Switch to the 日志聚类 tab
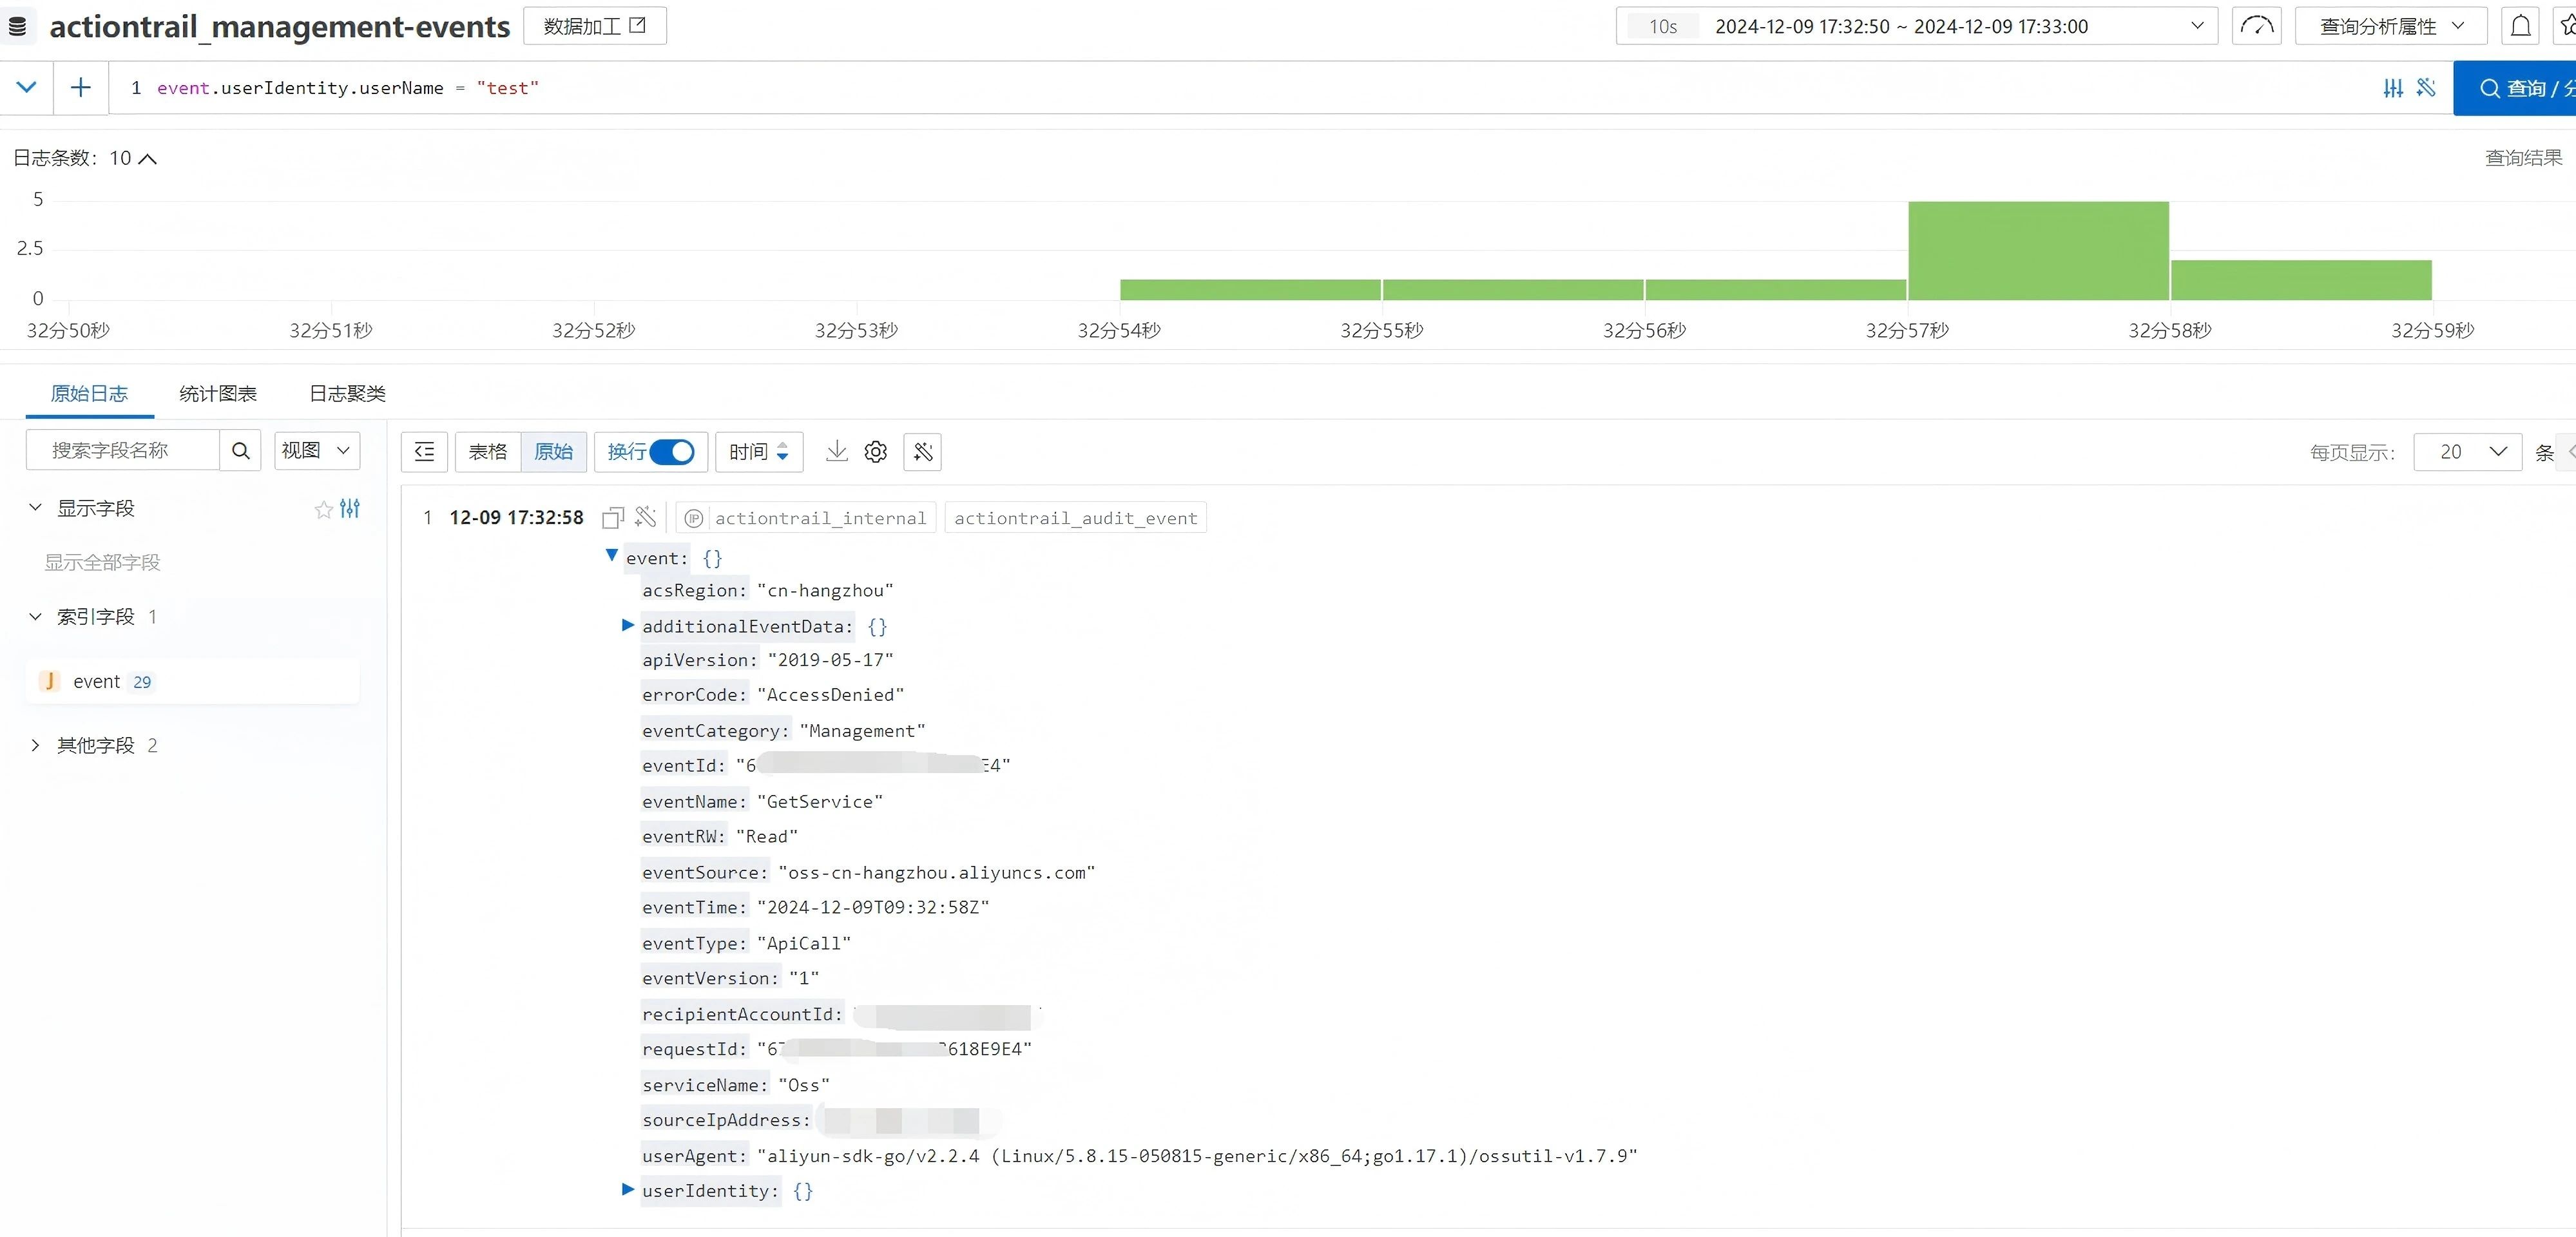The image size is (2576, 1237). click(347, 394)
